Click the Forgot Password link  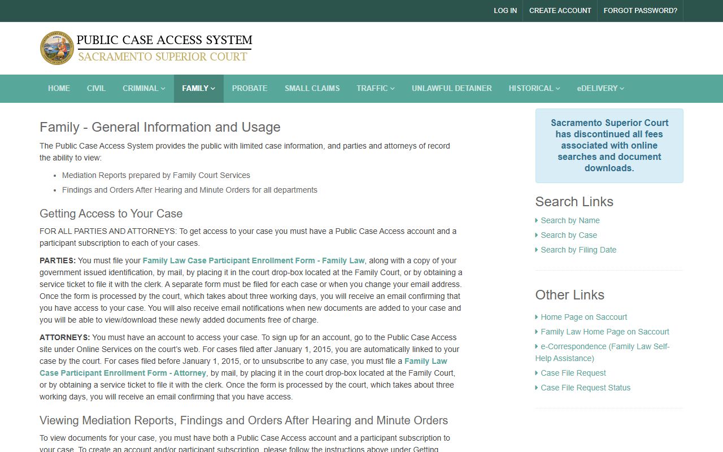pos(641,11)
